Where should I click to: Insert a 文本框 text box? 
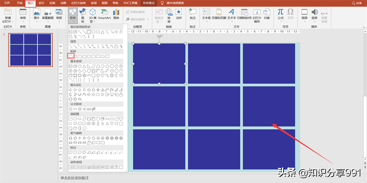[206, 14]
